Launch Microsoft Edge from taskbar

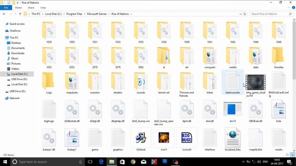coord(101,162)
